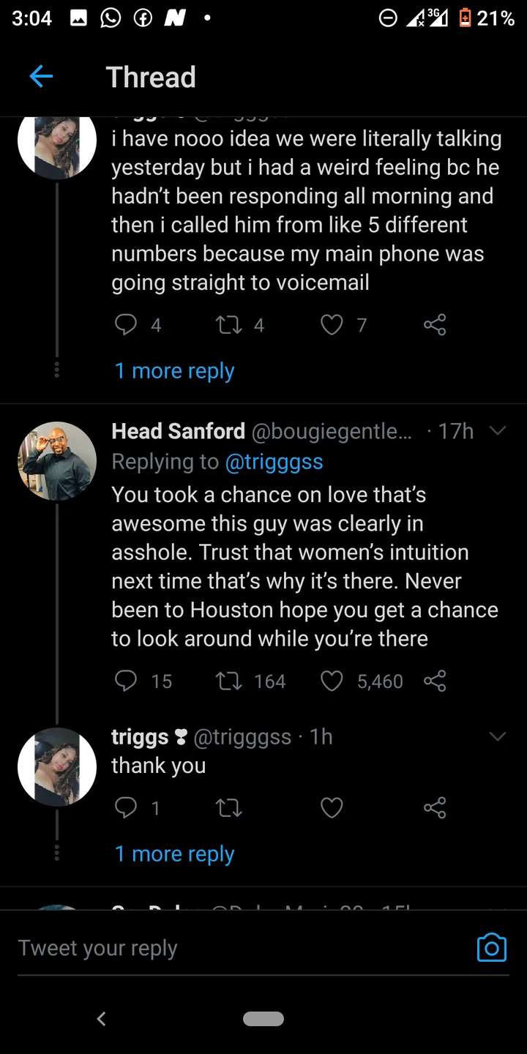This screenshot has height=1054, width=527.
Task: Share the "thank you" tweet
Action: [435, 808]
